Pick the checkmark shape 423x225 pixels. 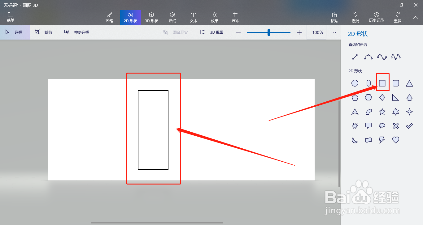(x=409, y=126)
